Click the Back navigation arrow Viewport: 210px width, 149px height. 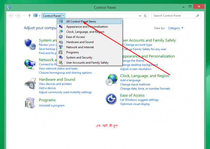pos(11,16)
